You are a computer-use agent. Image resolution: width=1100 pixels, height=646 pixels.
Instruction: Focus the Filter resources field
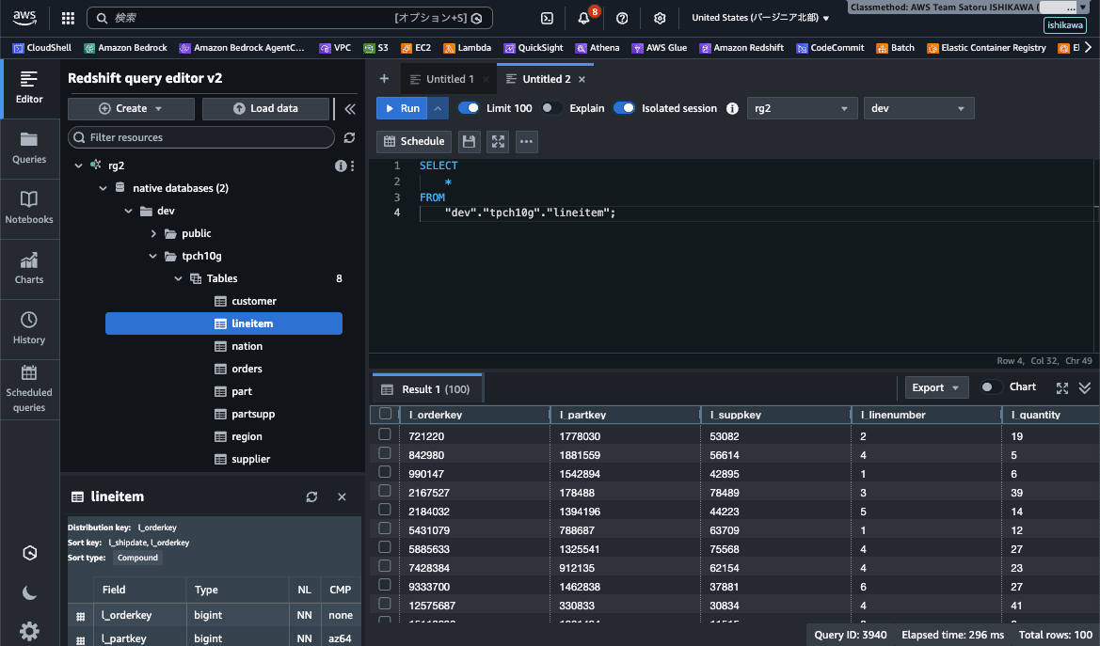pos(201,137)
